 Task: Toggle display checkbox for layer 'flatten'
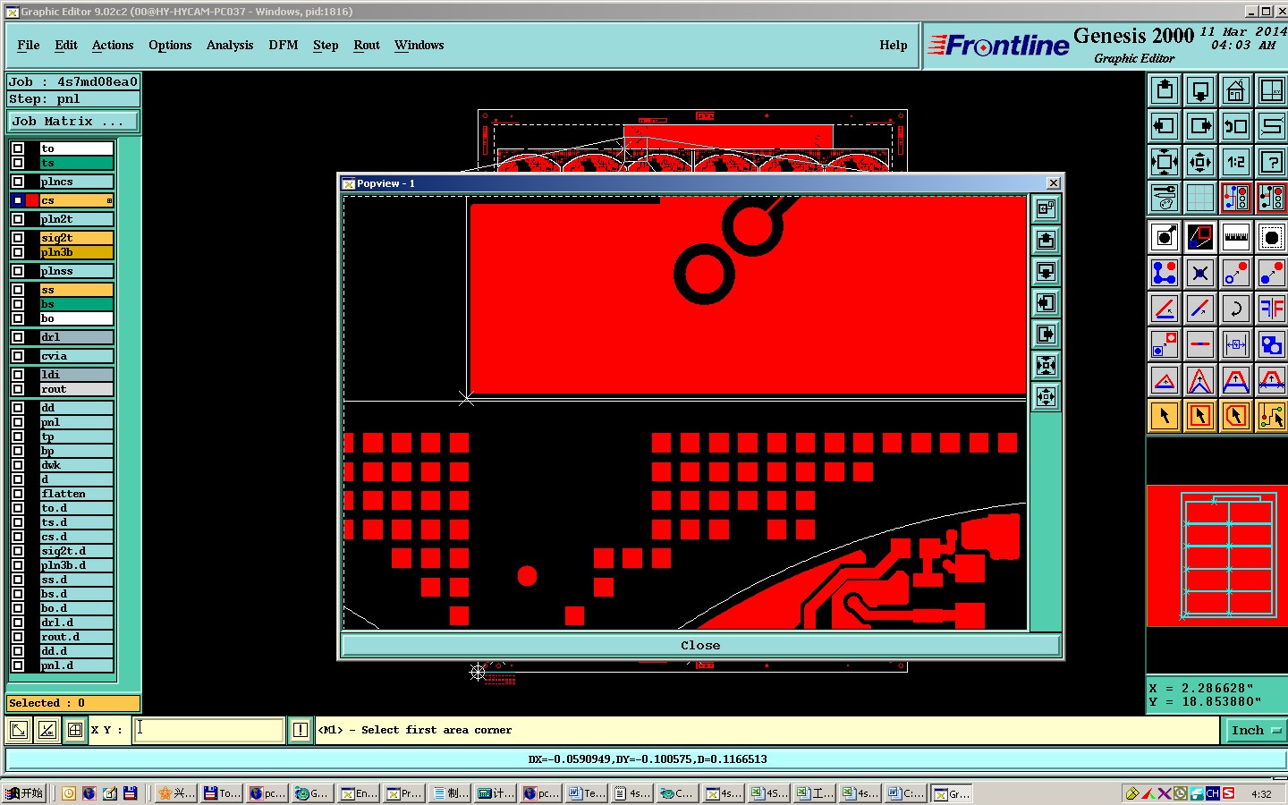pos(18,494)
